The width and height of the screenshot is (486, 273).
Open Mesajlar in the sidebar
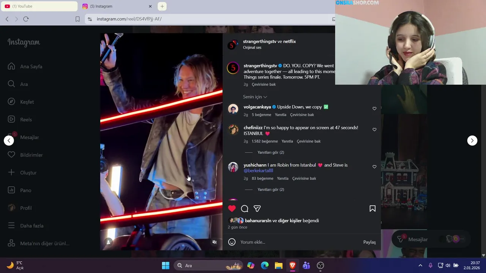pos(23,137)
